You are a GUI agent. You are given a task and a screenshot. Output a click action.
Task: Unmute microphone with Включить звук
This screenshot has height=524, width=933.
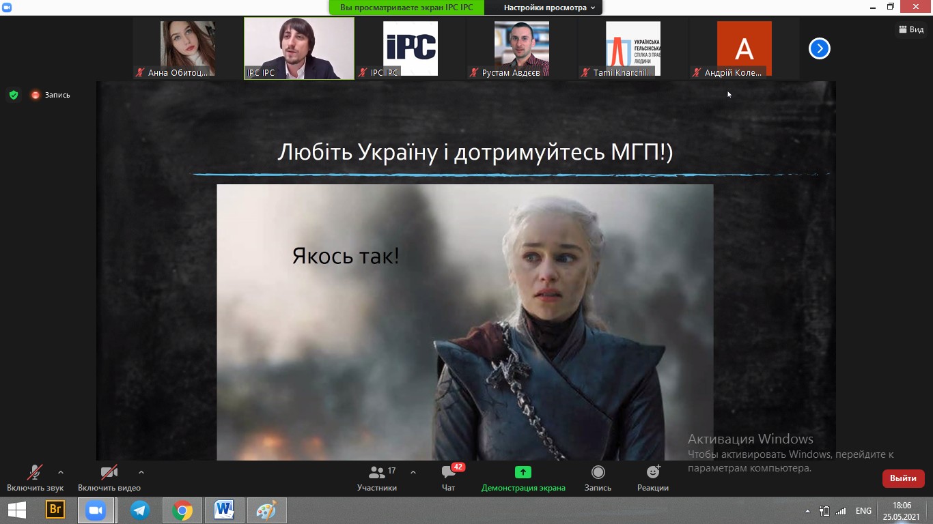[35, 478]
